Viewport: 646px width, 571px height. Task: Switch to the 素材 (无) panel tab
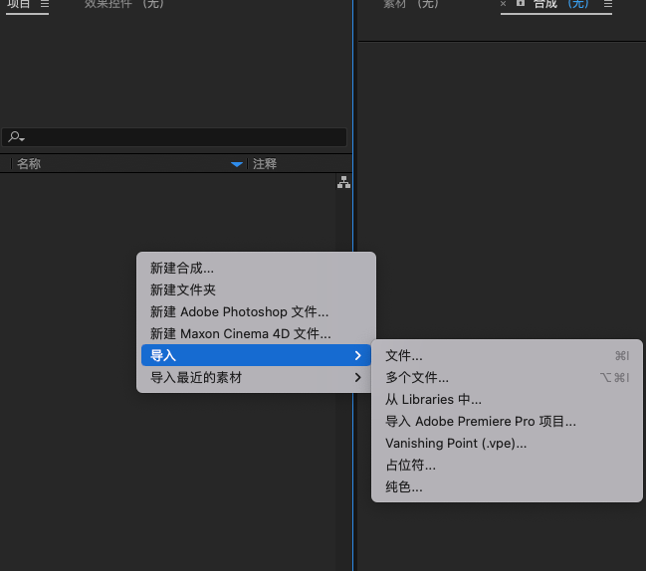pos(410,4)
